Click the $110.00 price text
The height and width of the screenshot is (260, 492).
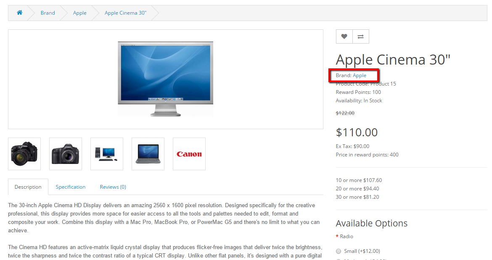coord(357,133)
